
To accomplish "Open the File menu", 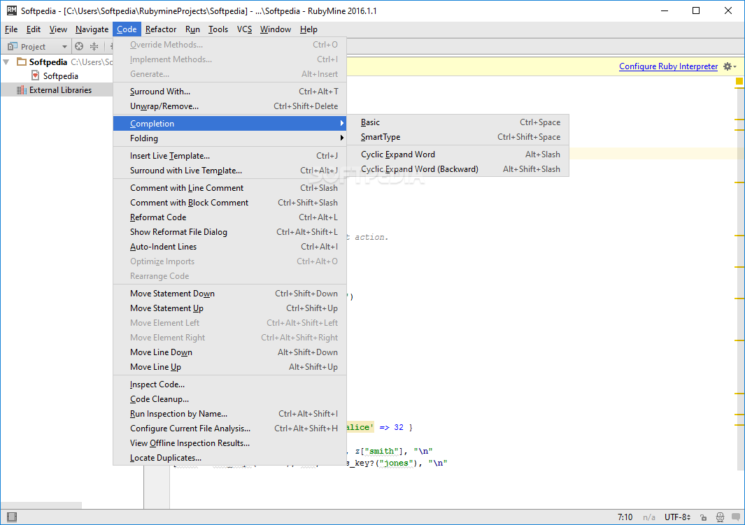I will click(11, 29).
